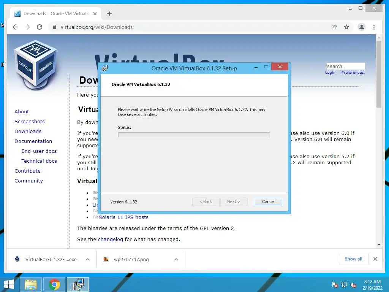Click the network tray icon
The image size is (389, 292).
[344, 285]
